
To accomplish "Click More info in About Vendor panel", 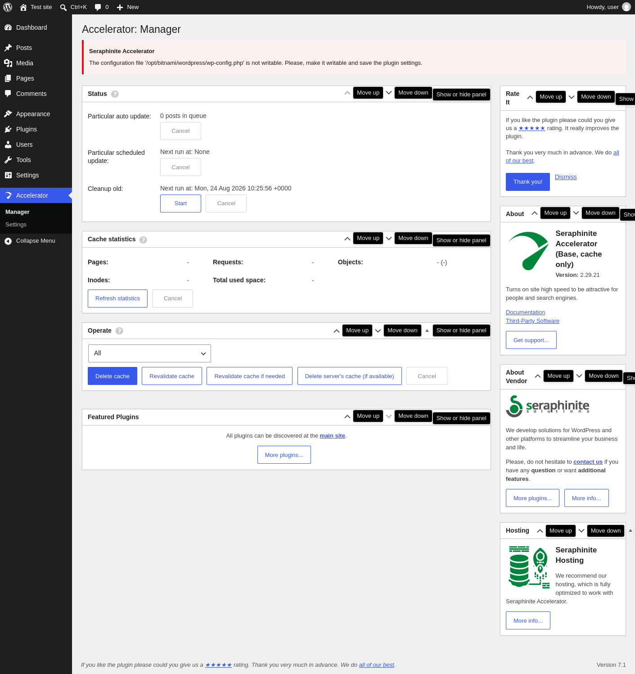I will [586, 498].
